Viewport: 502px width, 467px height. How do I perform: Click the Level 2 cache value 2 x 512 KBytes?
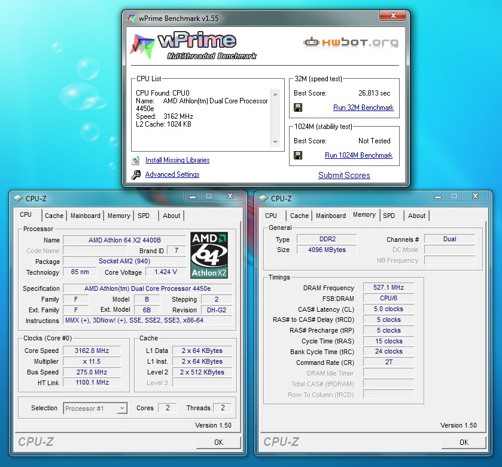pyautogui.click(x=202, y=372)
